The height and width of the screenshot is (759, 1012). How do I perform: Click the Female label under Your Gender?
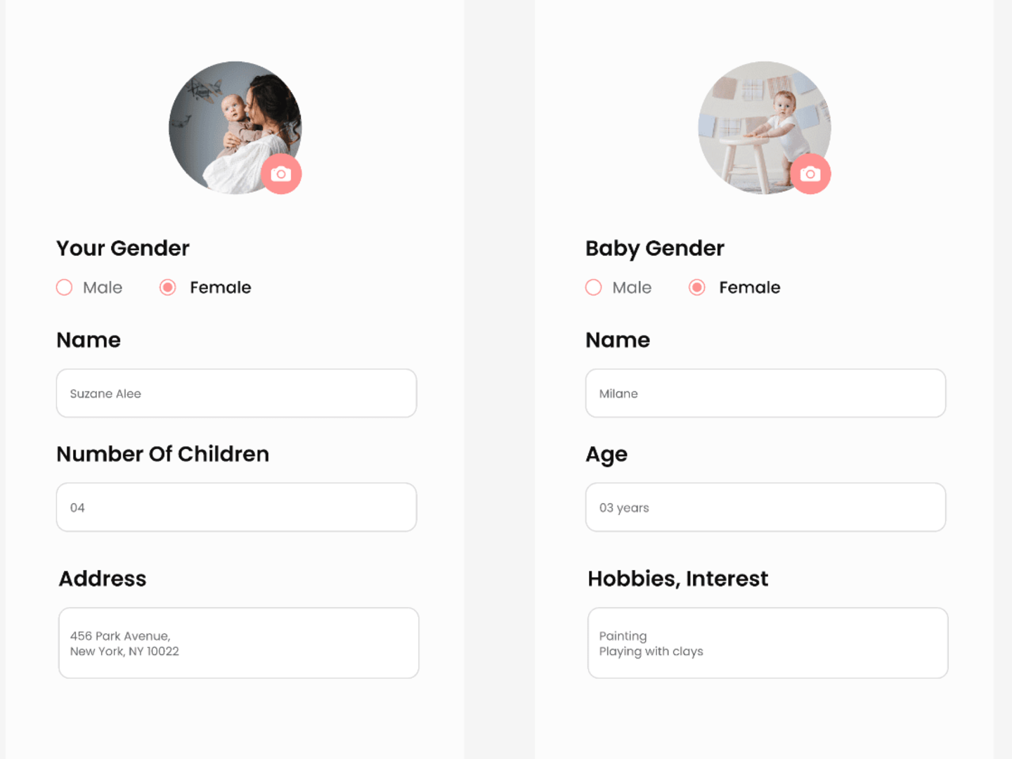pos(221,287)
